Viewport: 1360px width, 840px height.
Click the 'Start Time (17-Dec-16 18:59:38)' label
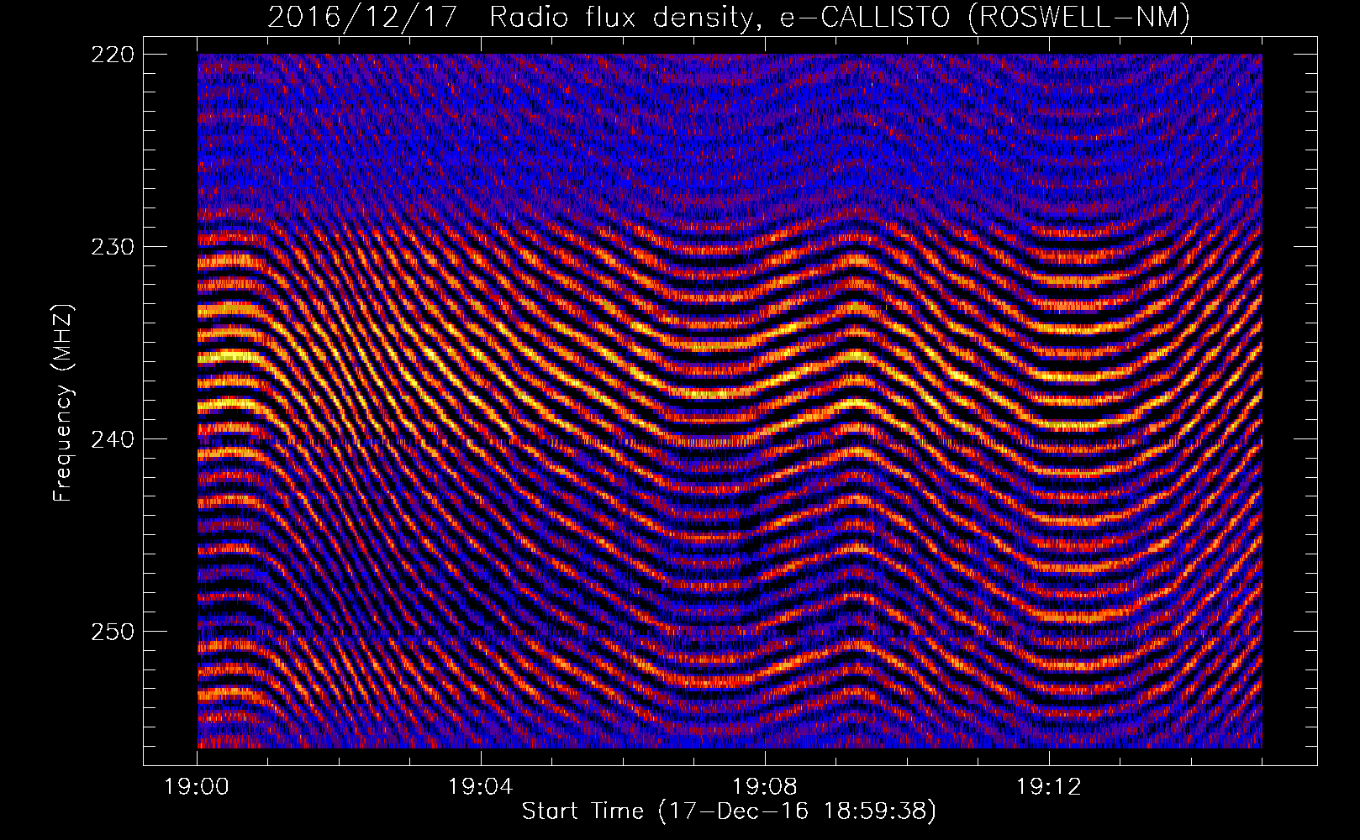click(729, 811)
